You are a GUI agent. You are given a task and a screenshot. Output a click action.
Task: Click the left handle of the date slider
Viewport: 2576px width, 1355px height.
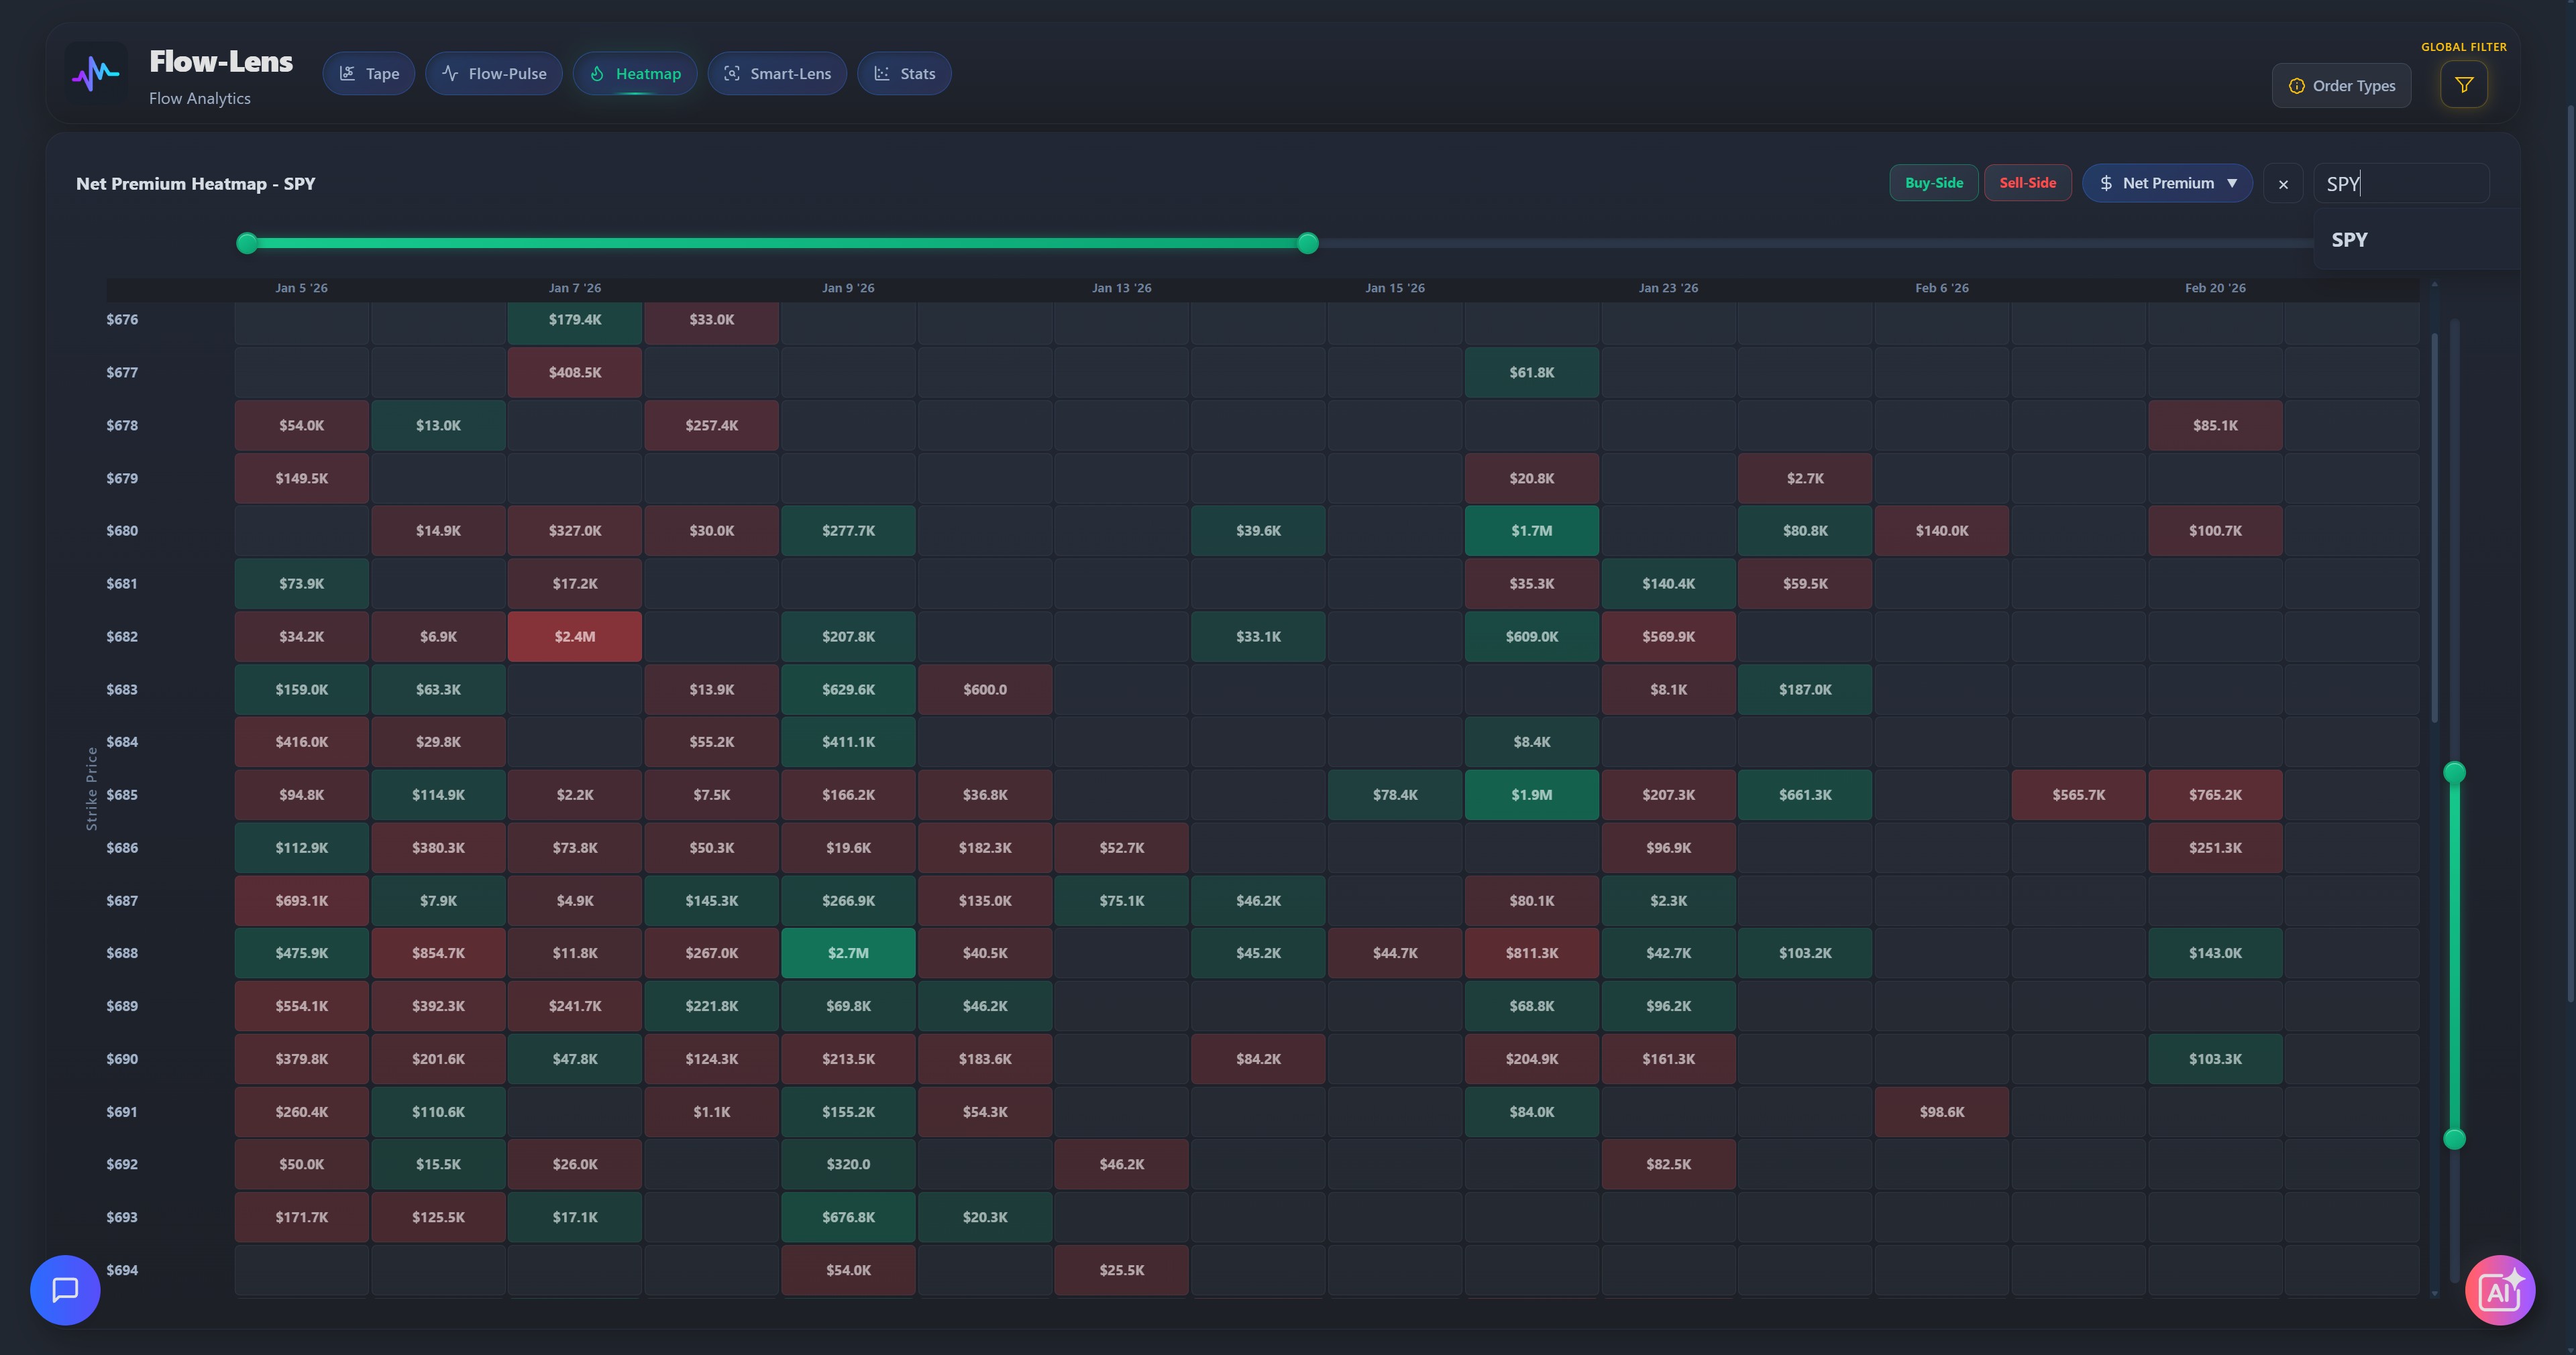pyautogui.click(x=247, y=243)
